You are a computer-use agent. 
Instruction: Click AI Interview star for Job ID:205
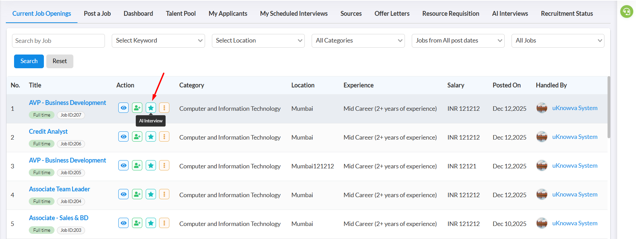coord(151,166)
